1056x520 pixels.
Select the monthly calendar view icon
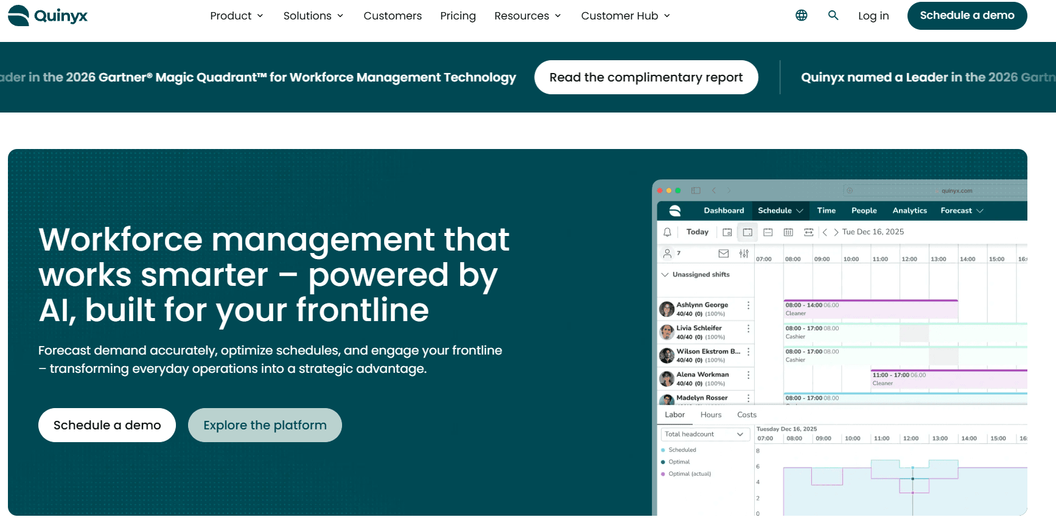click(788, 232)
